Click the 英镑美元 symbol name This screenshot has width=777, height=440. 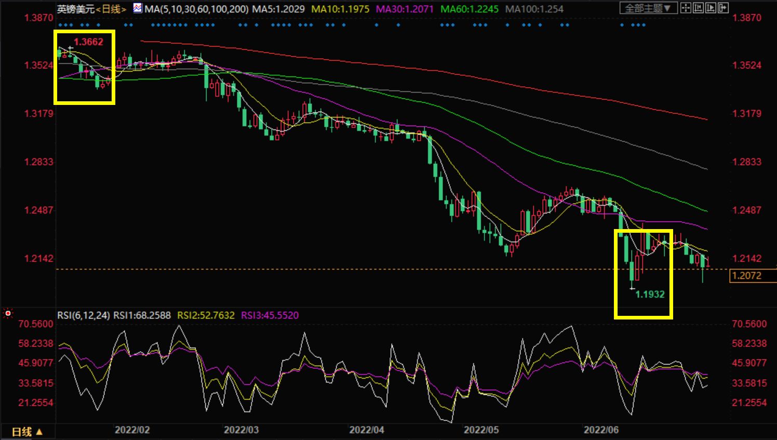coord(76,9)
